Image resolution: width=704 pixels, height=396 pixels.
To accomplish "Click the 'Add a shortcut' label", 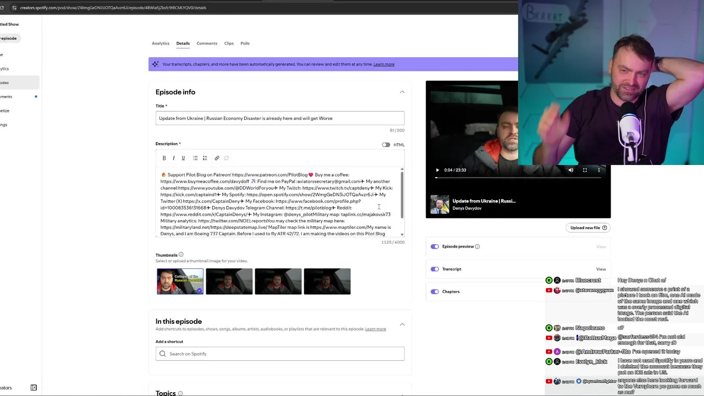I will (x=169, y=342).
